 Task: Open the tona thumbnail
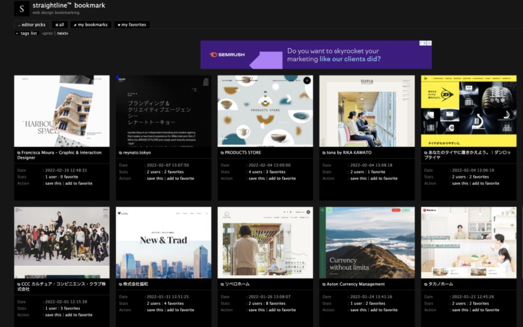tap(367, 111)
